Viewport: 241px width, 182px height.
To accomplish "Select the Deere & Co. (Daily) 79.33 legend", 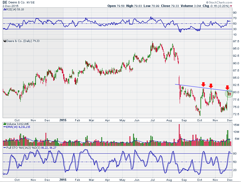I will pyautogui.click(x=23, y=41).
